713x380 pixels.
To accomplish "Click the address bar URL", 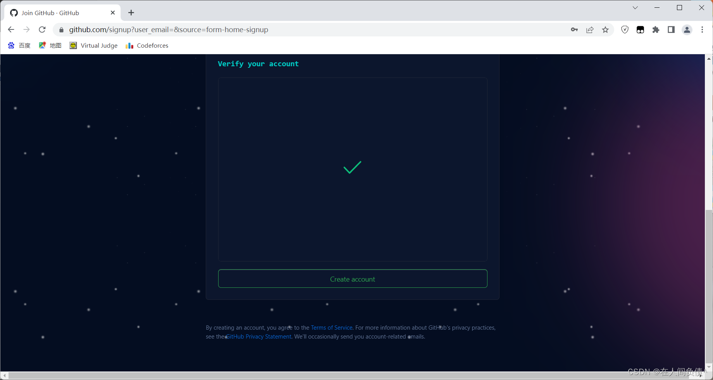I will [x=169, y=29].
